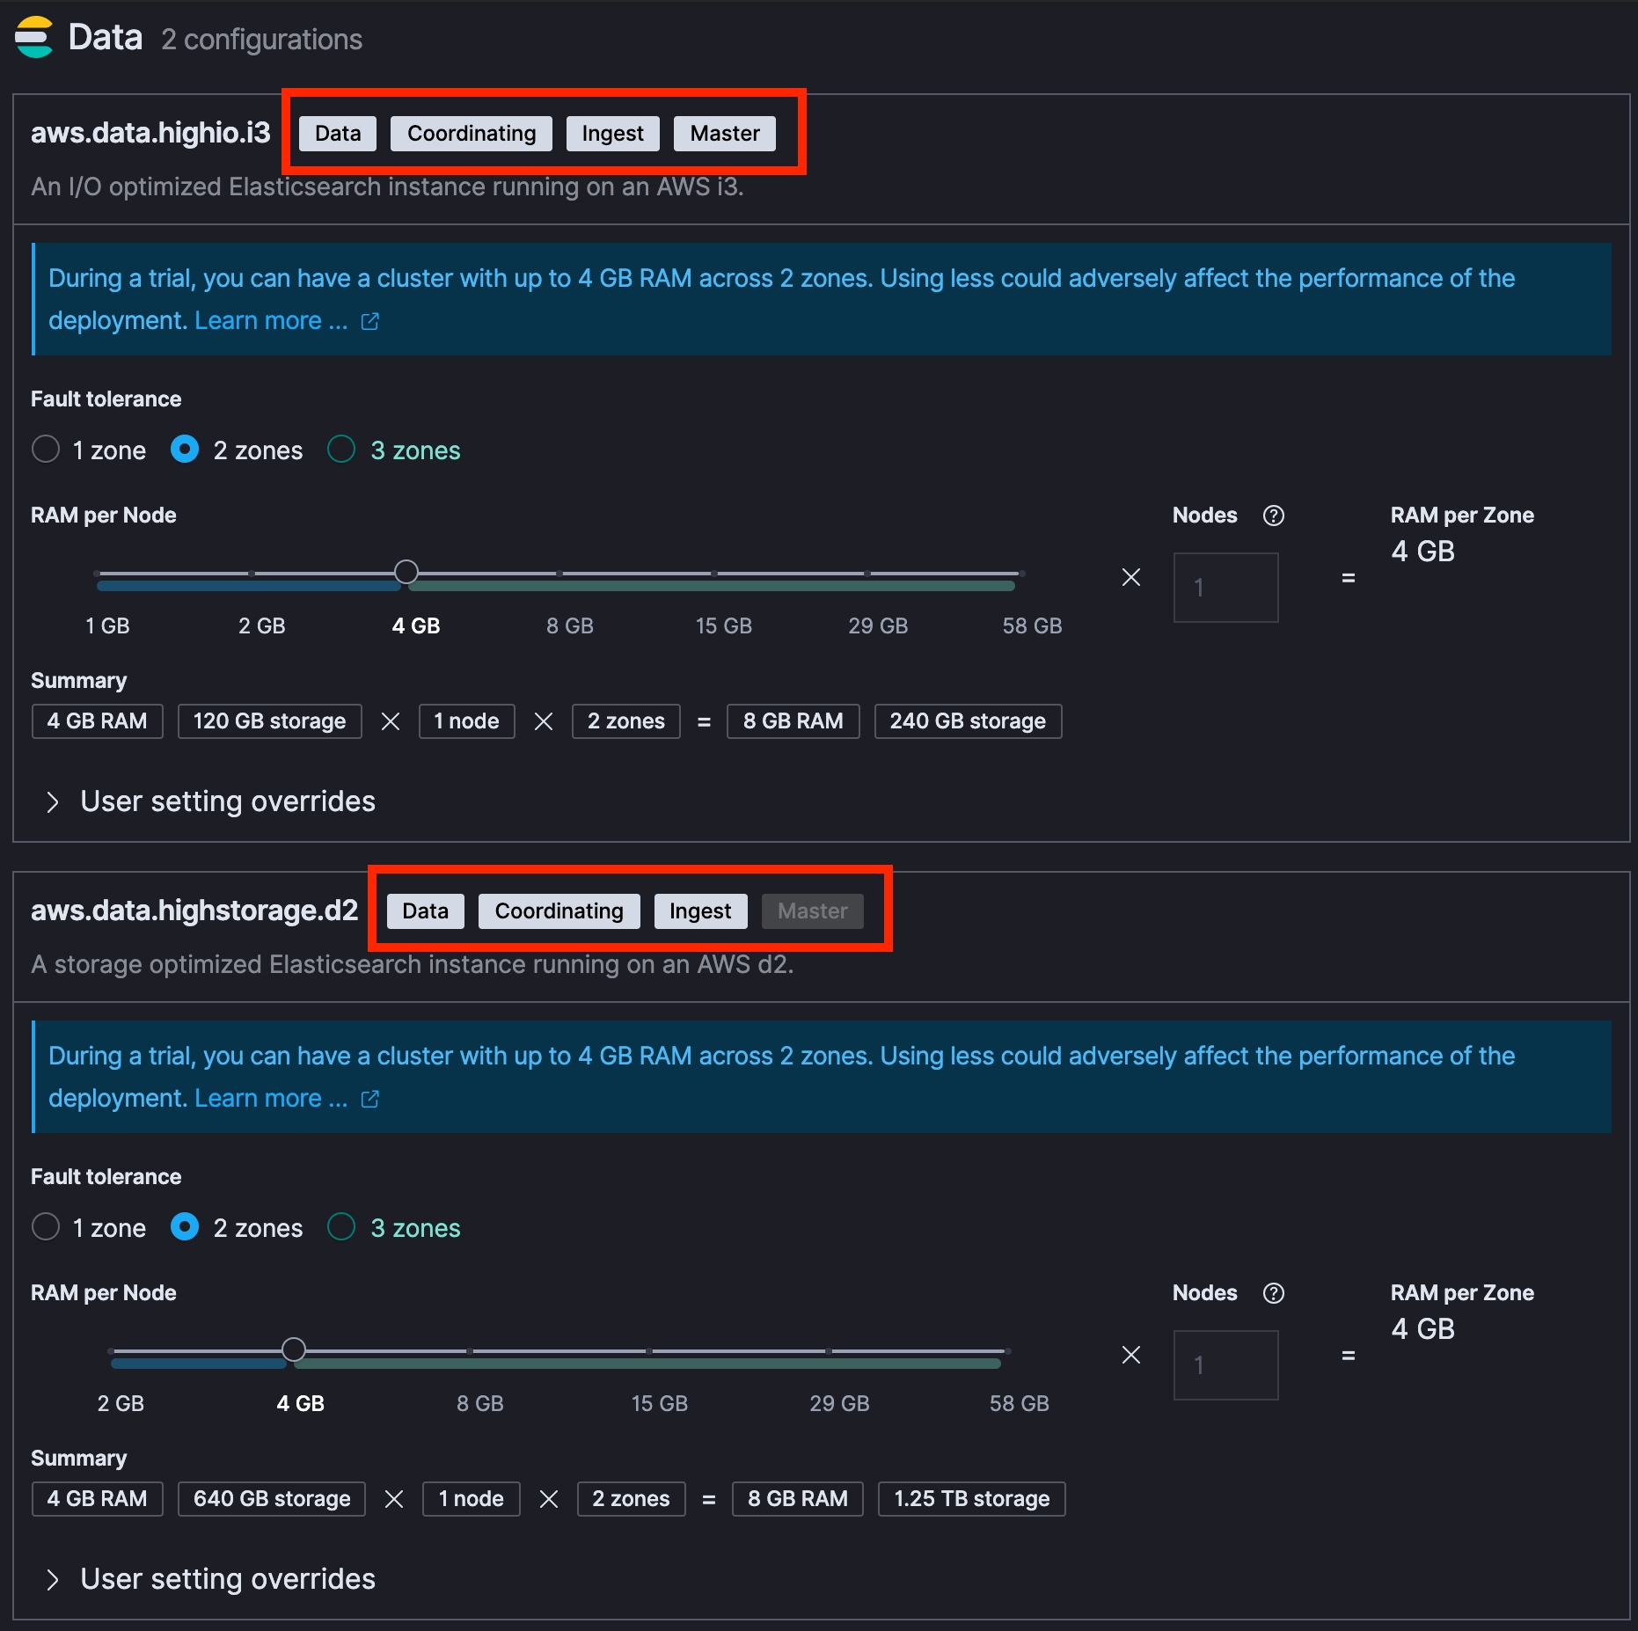Click the Nodes input field for highio.i3
The height and width of the screenshot is (1631, 1638).
(1225, 588)
